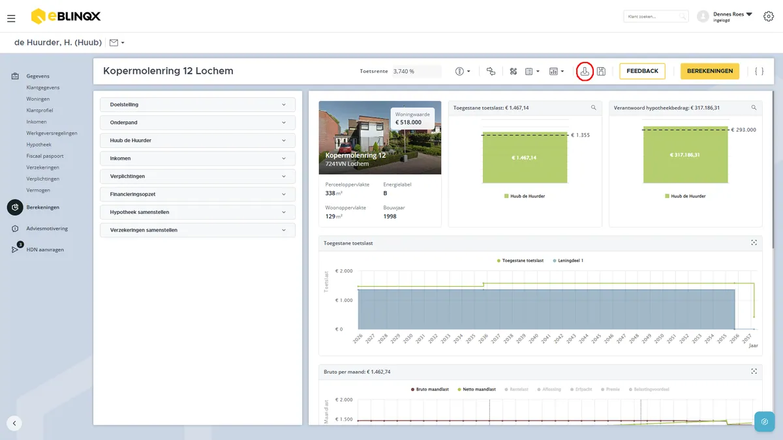Expand the Hypotheek samenstellen section
This screenshot has width=783, height=440.
tap(198, 212)
